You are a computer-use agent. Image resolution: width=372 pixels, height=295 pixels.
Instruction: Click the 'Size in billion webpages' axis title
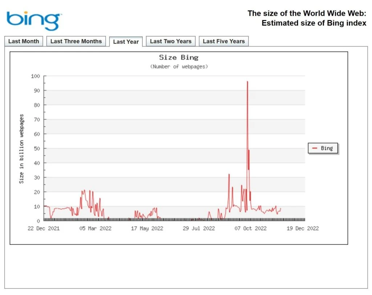tap(21, 149)
